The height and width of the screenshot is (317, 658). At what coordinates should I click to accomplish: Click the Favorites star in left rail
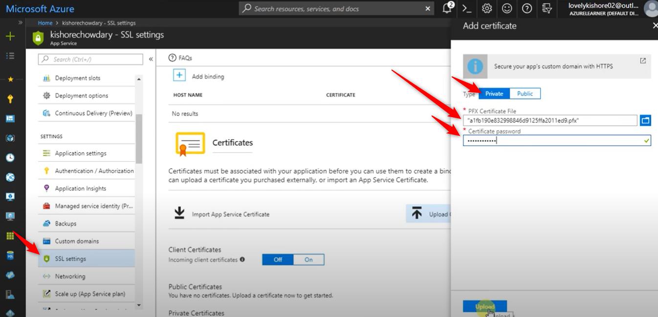(x=10, y=79)
